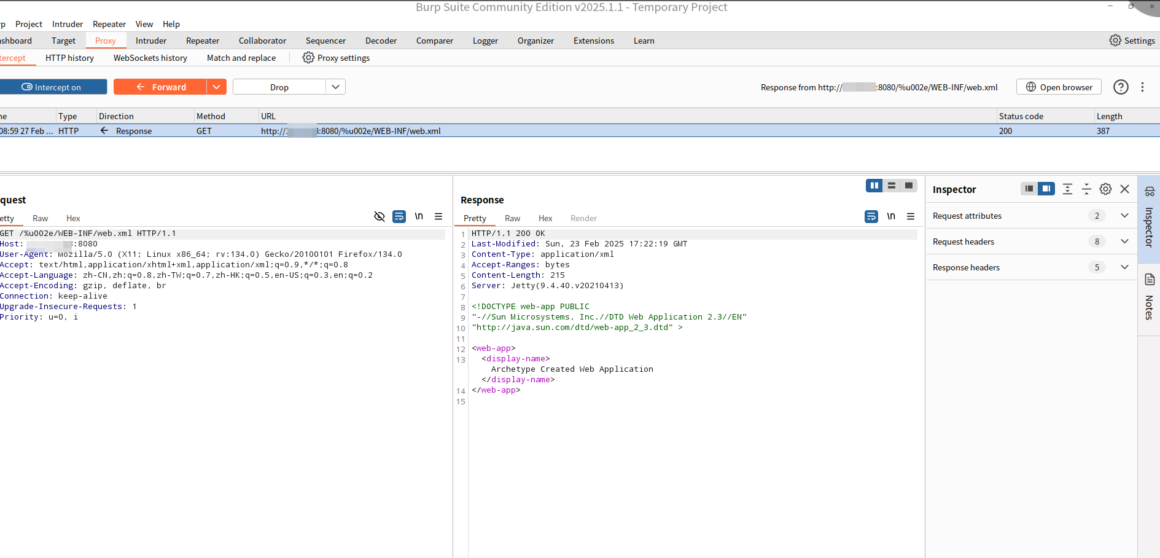Switch to the Collaborator tab

tap(262, 41)
